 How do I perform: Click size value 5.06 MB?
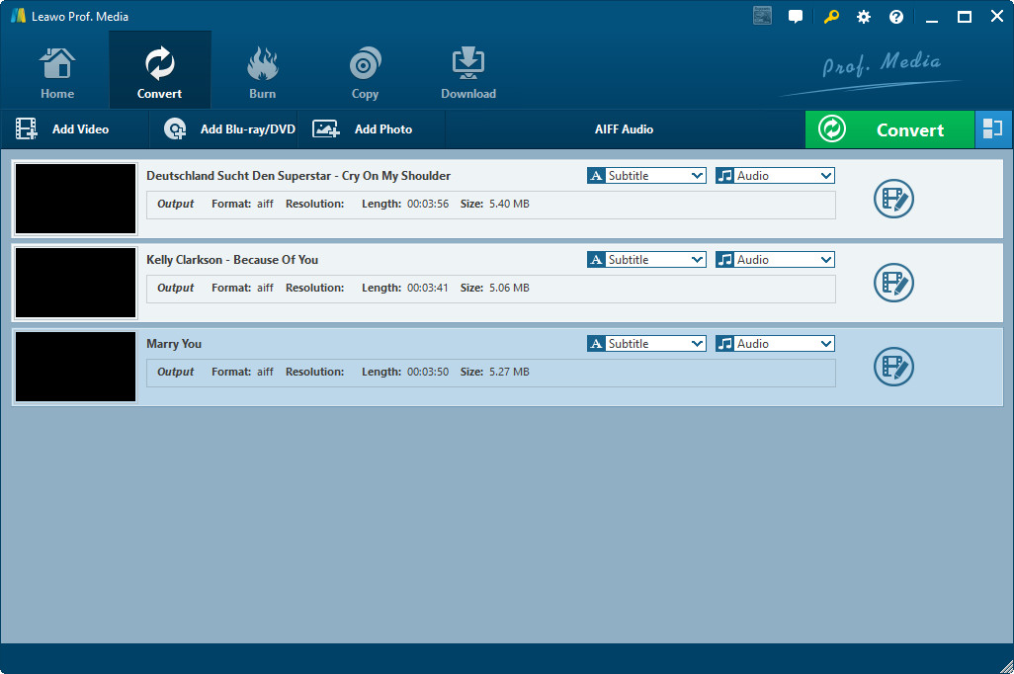pos(509,288)
